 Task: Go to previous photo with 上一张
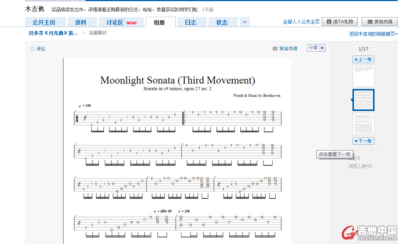(x=363, y=59)
